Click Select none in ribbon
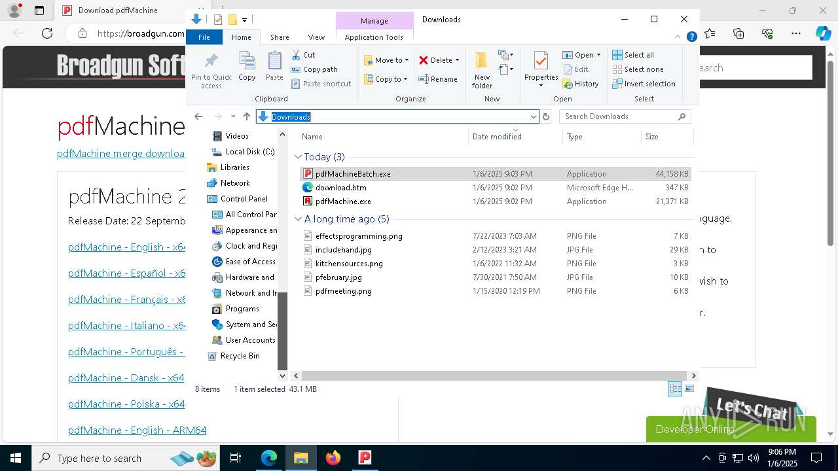This screenshot has width=838, height=471. [638, 69]
